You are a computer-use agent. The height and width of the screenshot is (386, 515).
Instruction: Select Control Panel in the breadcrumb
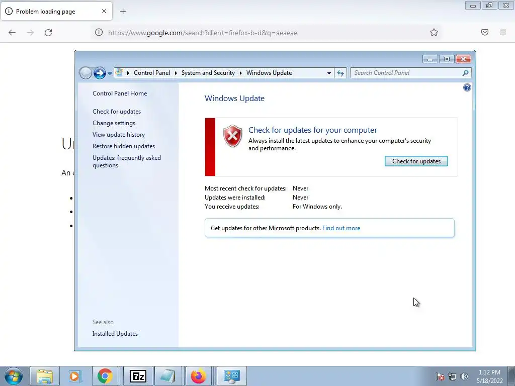click(152, 73)
